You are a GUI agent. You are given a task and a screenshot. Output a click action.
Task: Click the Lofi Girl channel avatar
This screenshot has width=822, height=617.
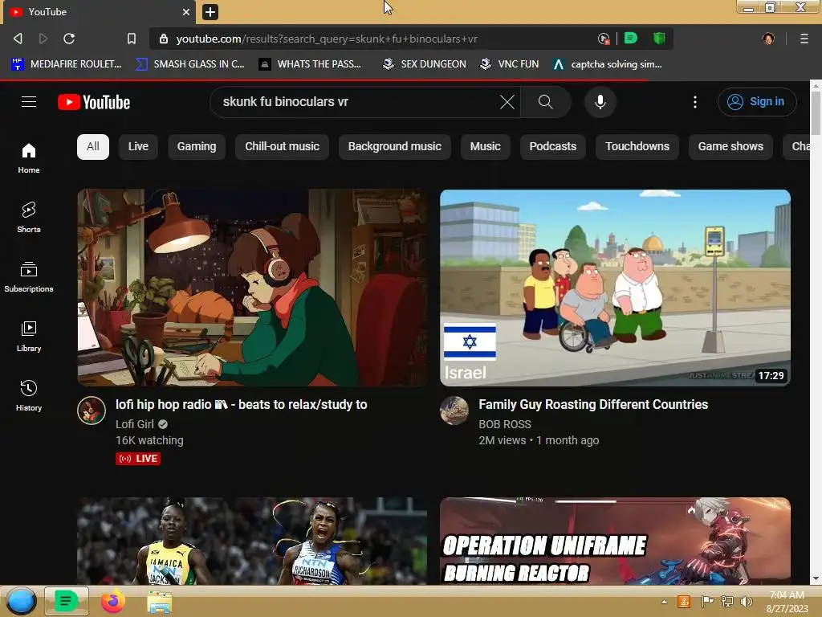[x=92, y=411]
